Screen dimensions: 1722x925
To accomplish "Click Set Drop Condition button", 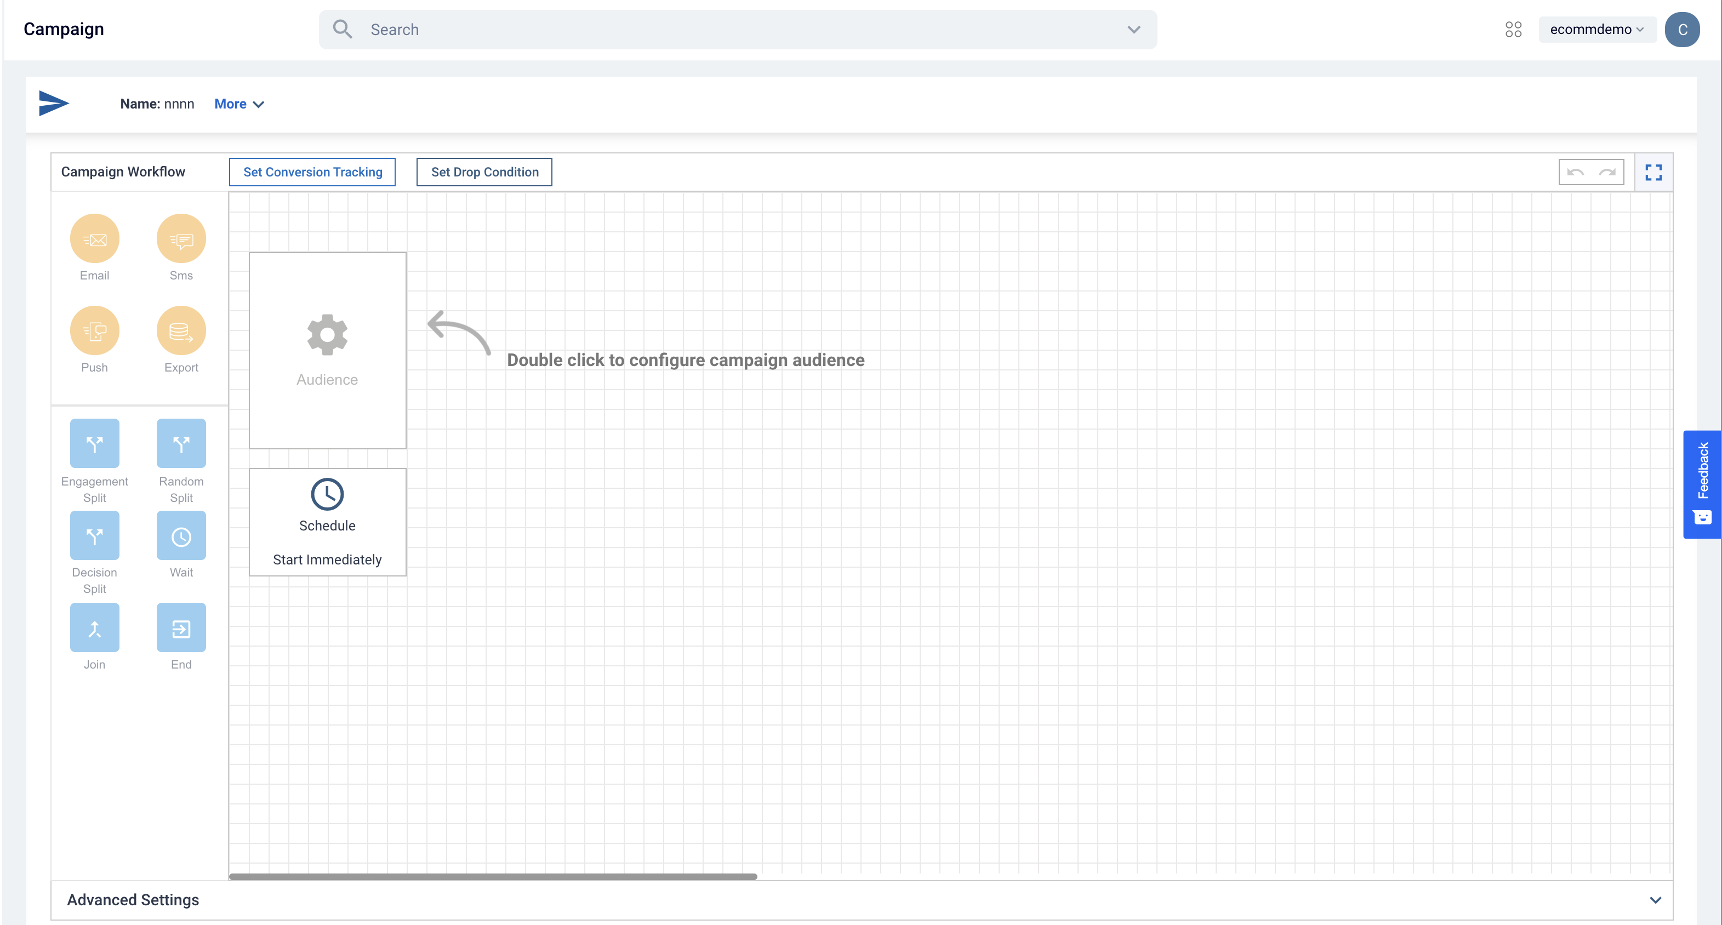I will coord(484,172).
